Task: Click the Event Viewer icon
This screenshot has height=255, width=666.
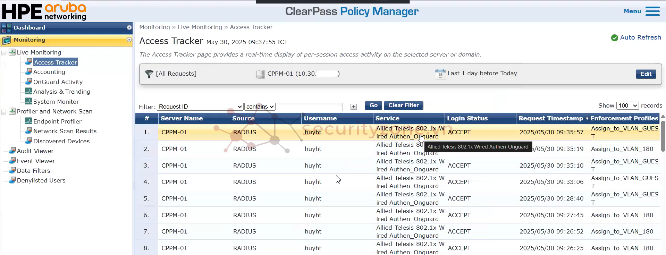Action: click(x=12, y=161)
